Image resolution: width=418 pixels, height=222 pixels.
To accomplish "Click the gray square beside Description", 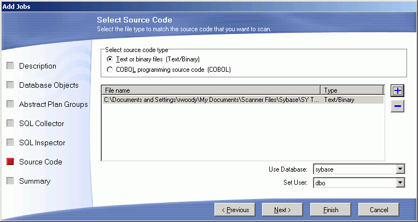I will 10,66.
